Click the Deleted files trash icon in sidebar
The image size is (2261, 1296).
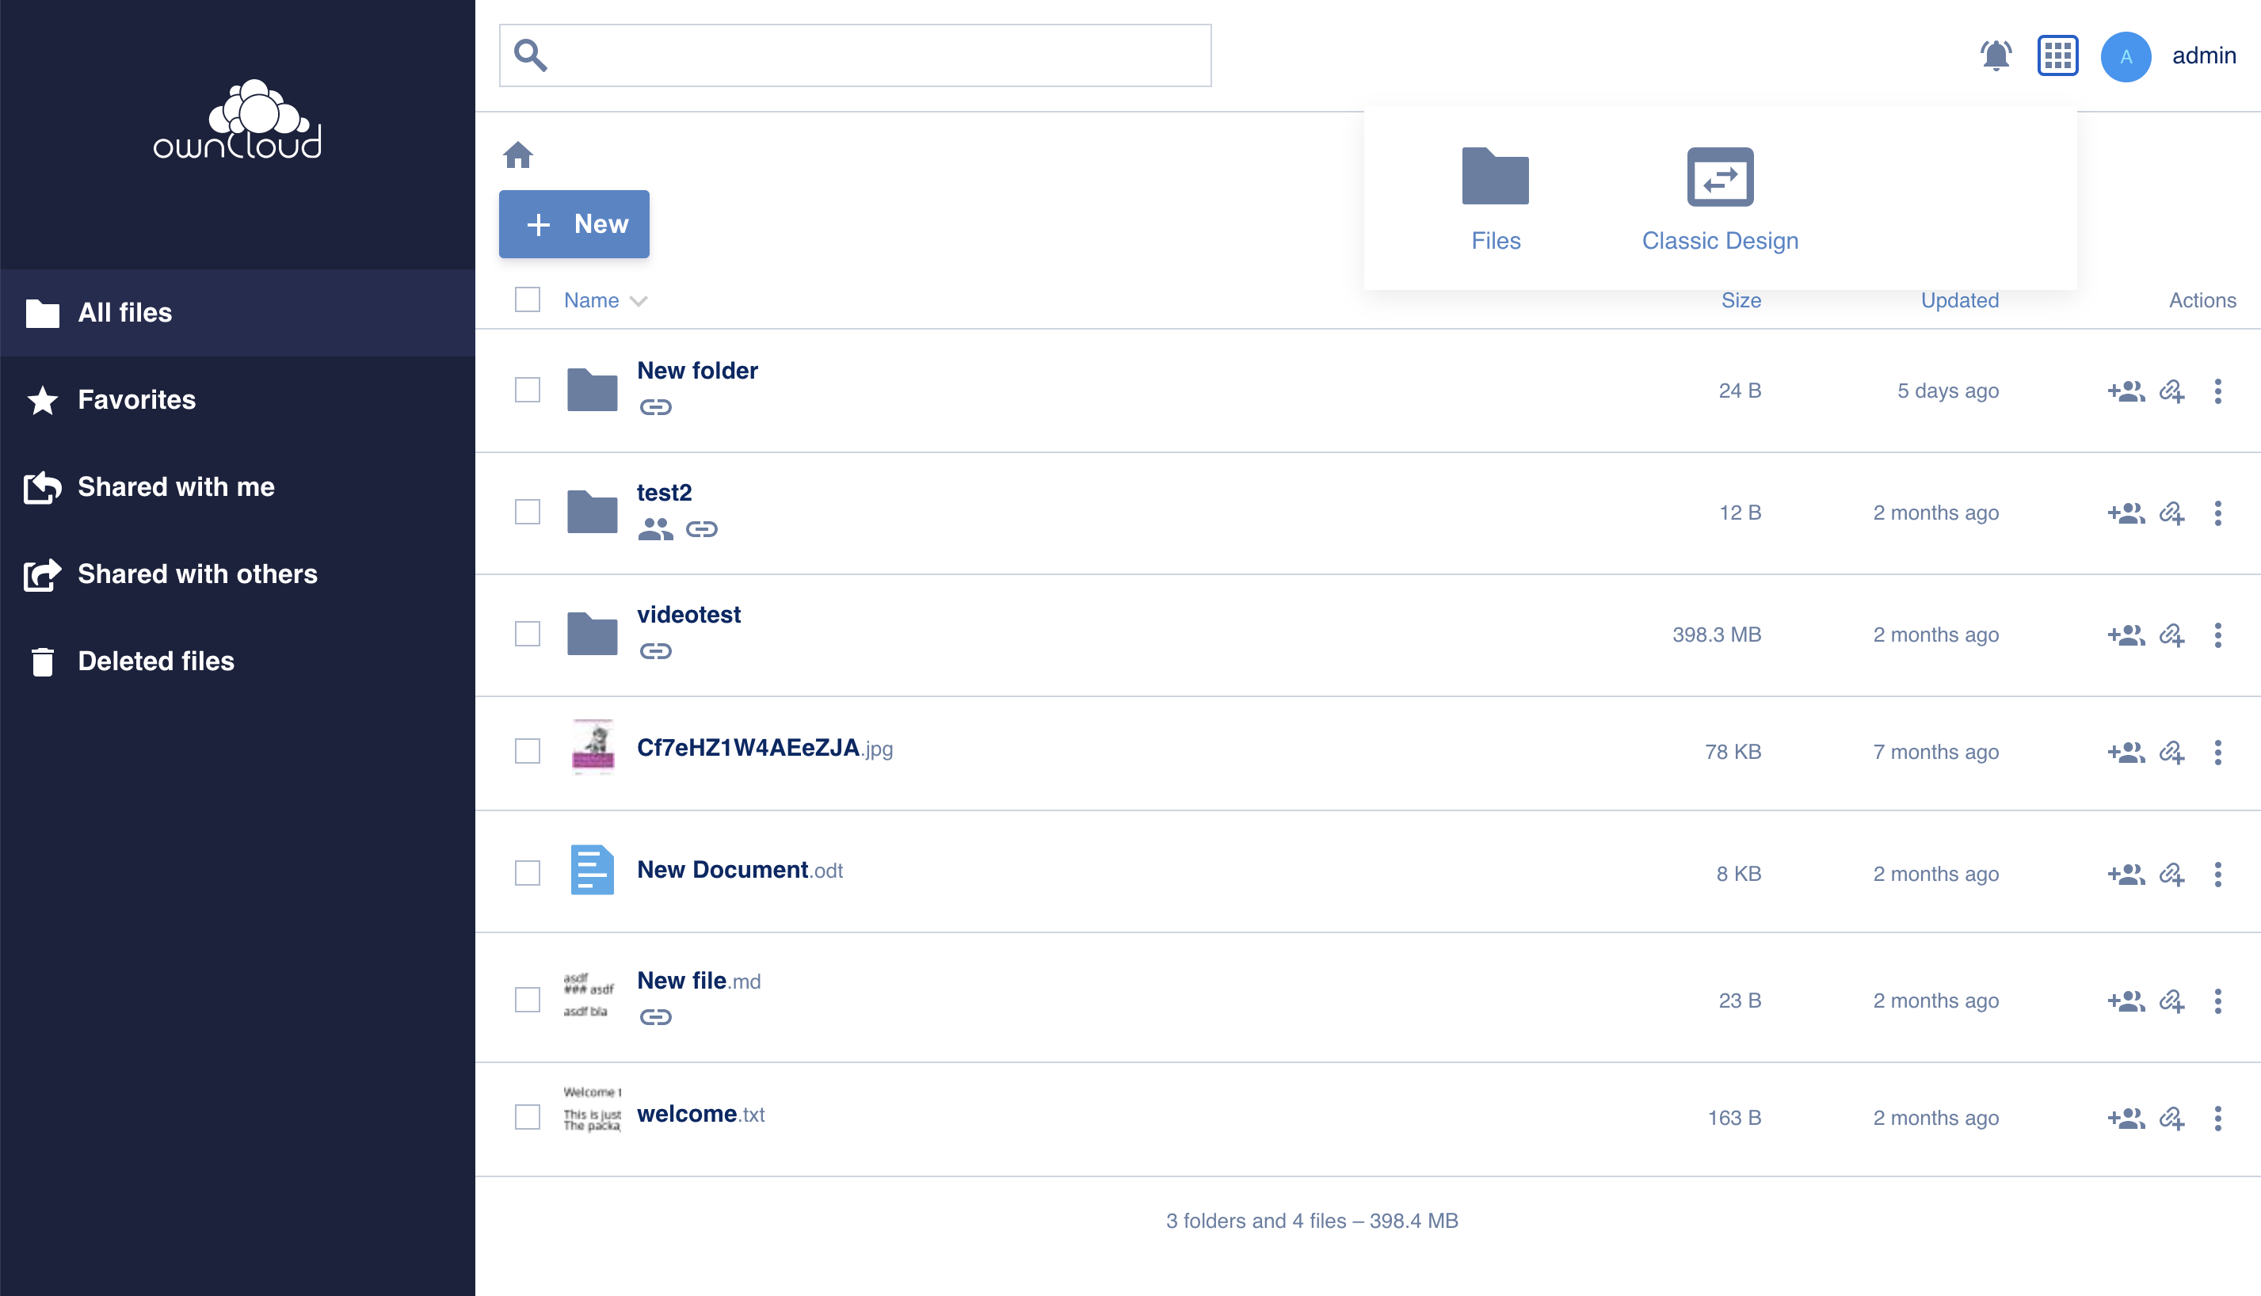coord(42,661)
